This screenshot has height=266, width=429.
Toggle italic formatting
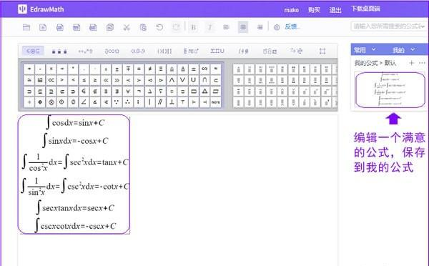(x=209, y=27)
